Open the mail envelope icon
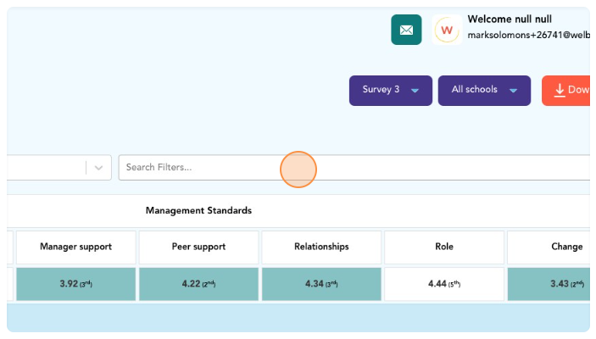 (406, 30)
